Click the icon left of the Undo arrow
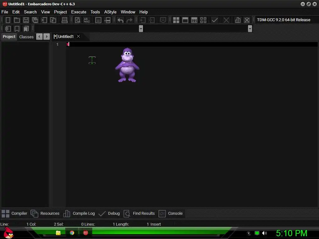This screenshot has height=239, width=319. [107, 20]
